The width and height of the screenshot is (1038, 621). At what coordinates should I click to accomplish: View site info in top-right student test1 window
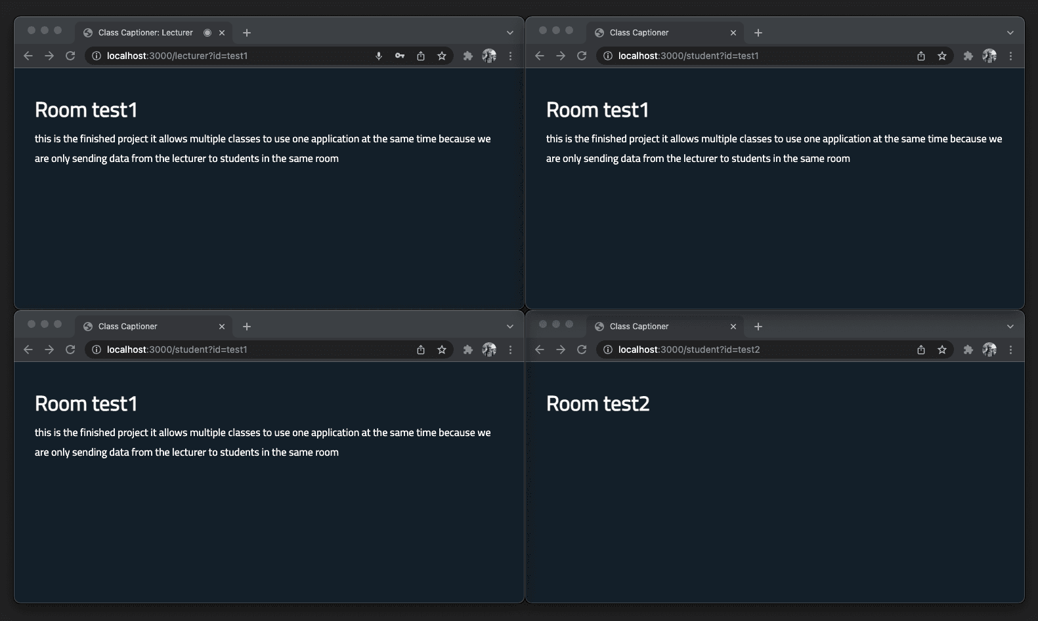pos(608,56)
